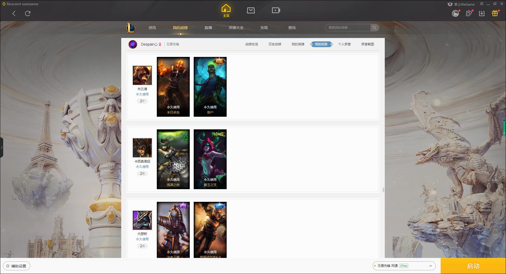This screenshot has height=274, width=506.
Task: Open the 丧尸 skin card
Action: (x=210, y=87)
